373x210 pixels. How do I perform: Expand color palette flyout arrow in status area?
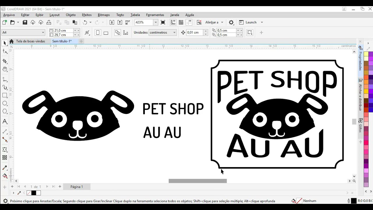point(13,193)
